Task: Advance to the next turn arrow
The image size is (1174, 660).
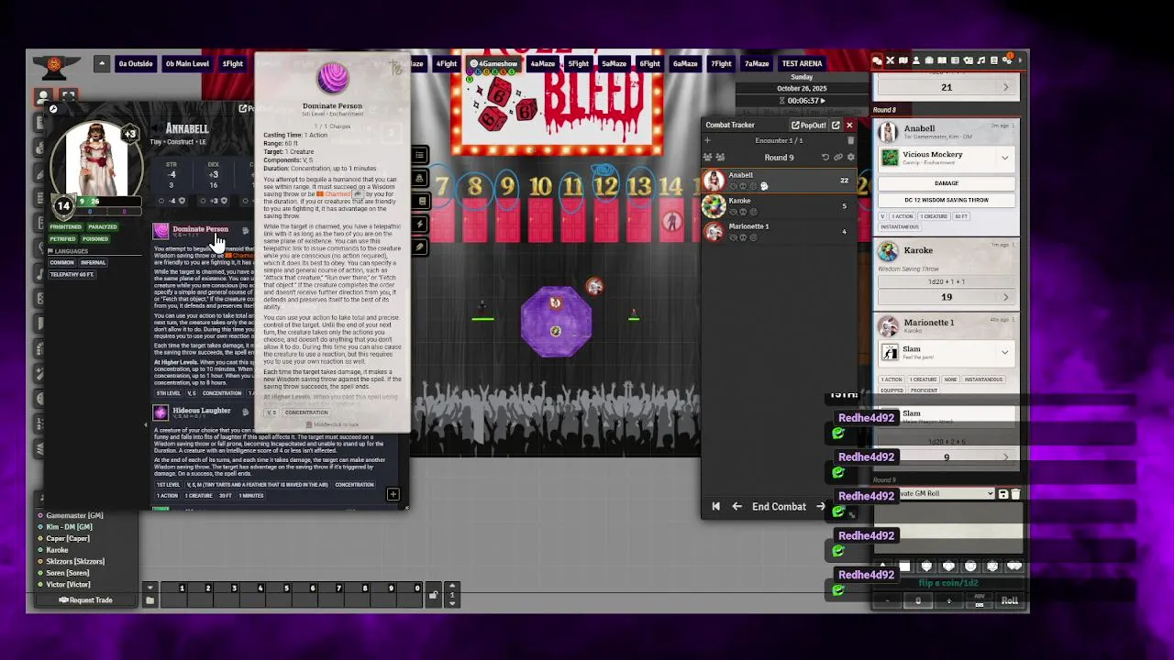Action: click(821, 506)
